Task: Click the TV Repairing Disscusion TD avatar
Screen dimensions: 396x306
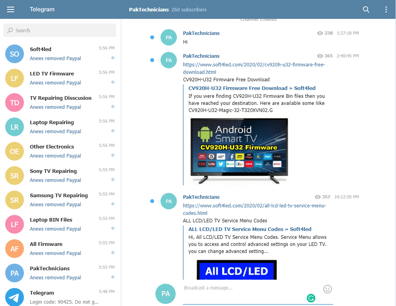Action: (x=15, y=103)
